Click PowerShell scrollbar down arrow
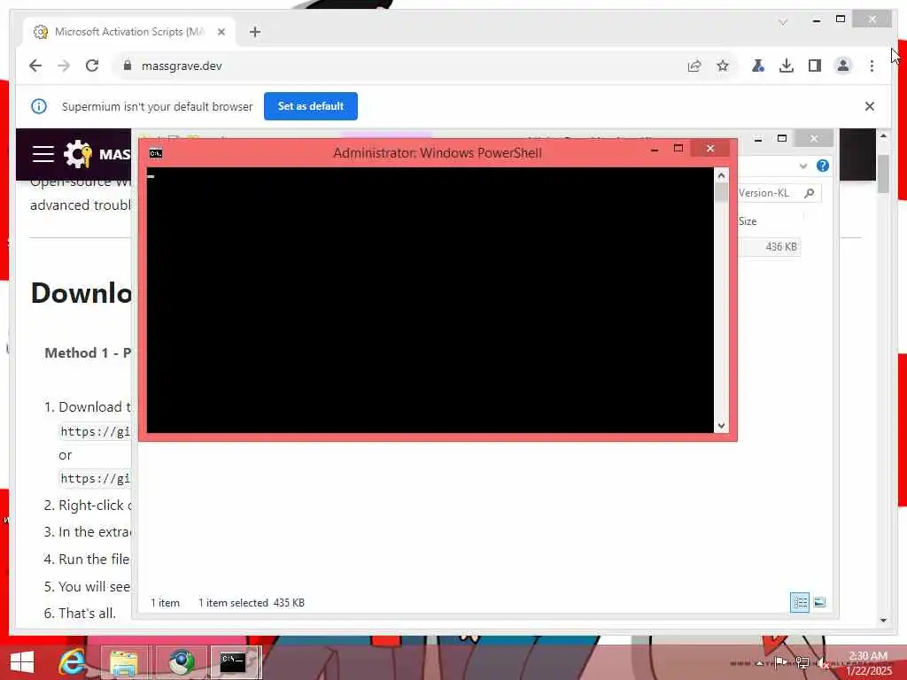907x680 pixels. (721, 426)
